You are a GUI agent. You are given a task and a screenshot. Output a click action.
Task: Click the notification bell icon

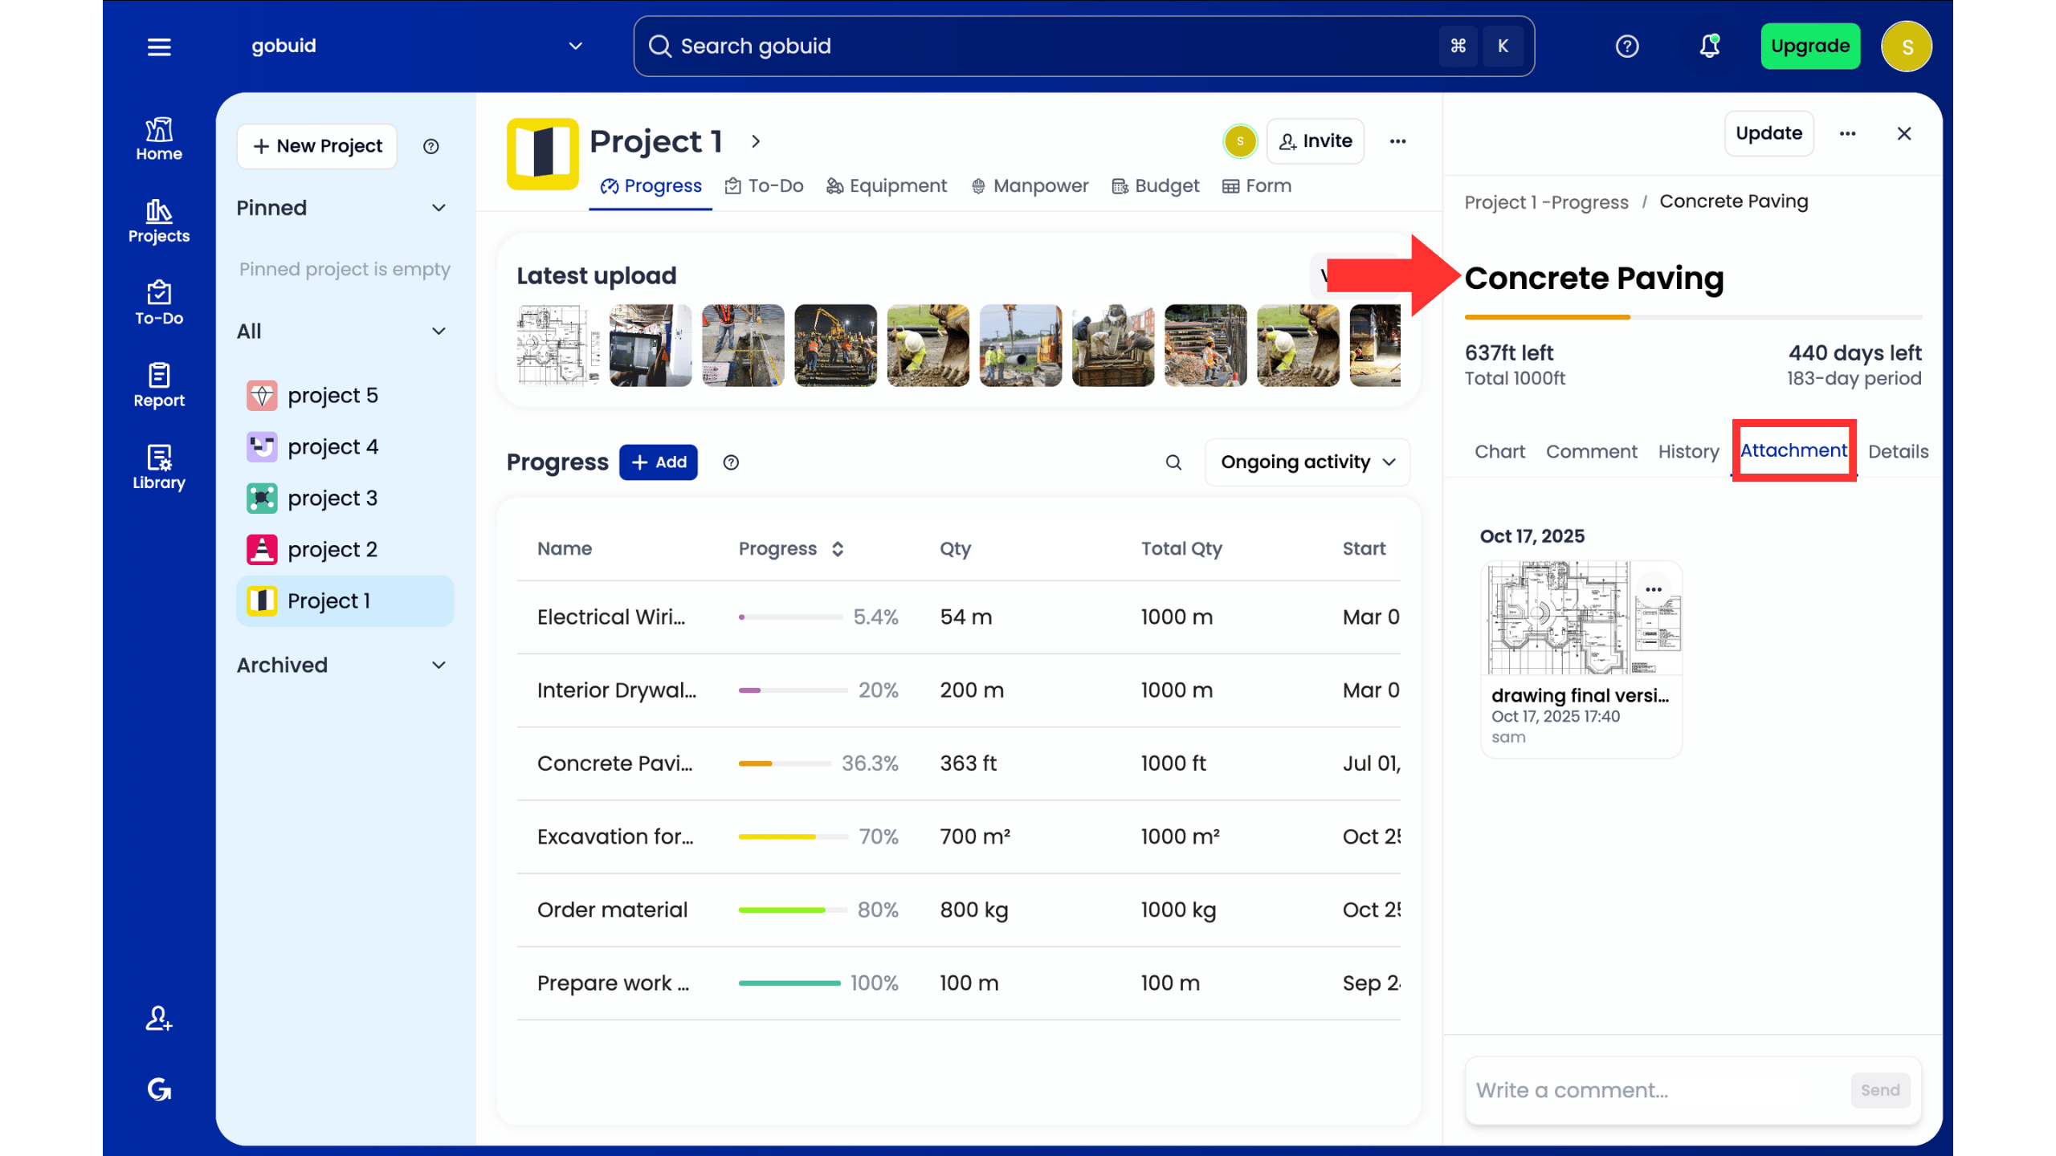pyautogui.click(x=1709, y=47)
